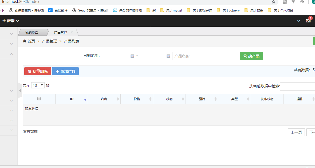Open the 果哥的哔哩哔哩 bookmark

click(127, 10)
